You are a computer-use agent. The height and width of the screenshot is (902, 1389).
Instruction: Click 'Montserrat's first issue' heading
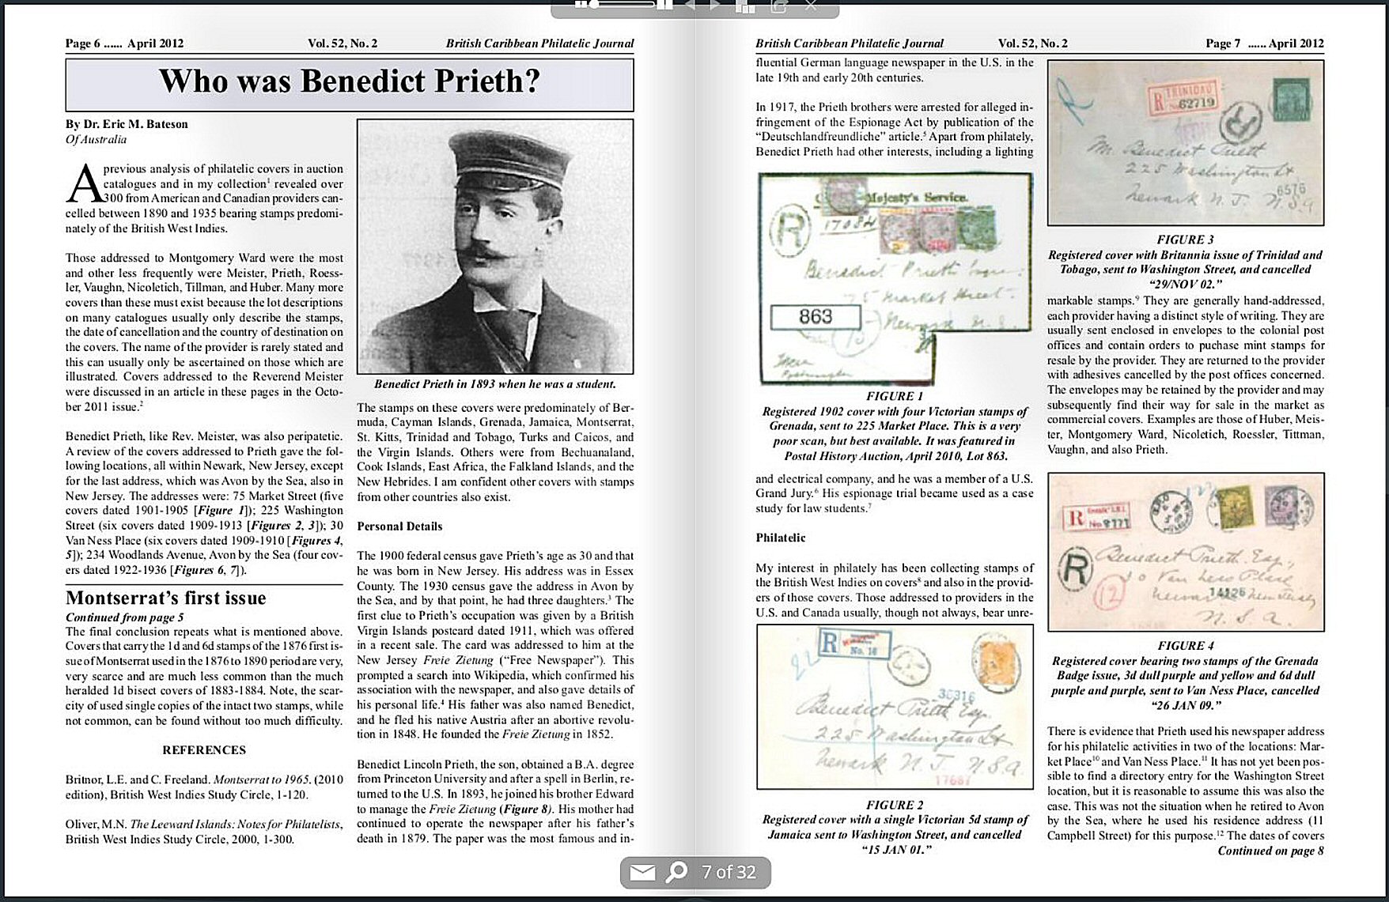click(x=166, y=598)
